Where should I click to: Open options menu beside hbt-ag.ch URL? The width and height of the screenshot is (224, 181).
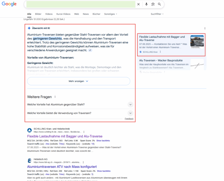click(83, 162)
